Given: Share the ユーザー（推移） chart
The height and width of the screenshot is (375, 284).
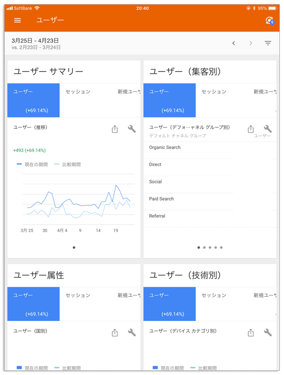Looking at the screenshot, I should [115, 129].
